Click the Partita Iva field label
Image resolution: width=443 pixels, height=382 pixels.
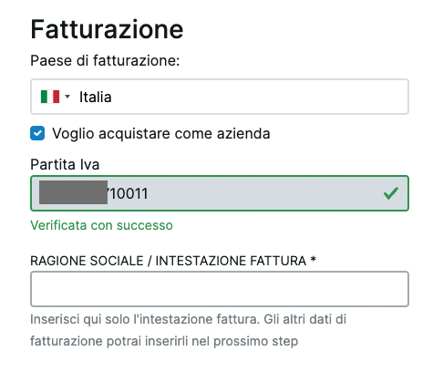coord(65,164)
